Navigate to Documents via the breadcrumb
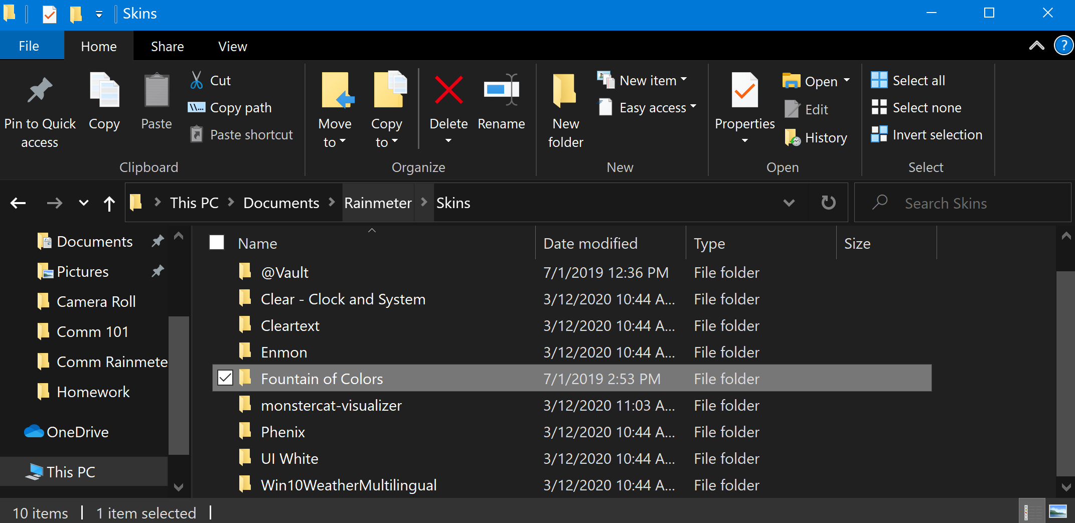The width and height of the screenshot is (1075, 523). [x=281, y=203]
